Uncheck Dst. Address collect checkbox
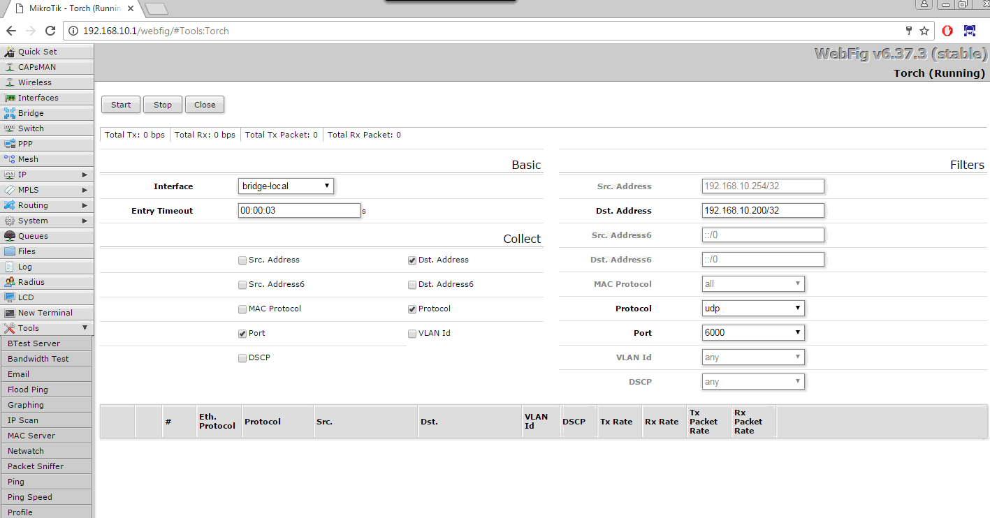The width and height of the screenshot is (990, 518). pos(412,260)
